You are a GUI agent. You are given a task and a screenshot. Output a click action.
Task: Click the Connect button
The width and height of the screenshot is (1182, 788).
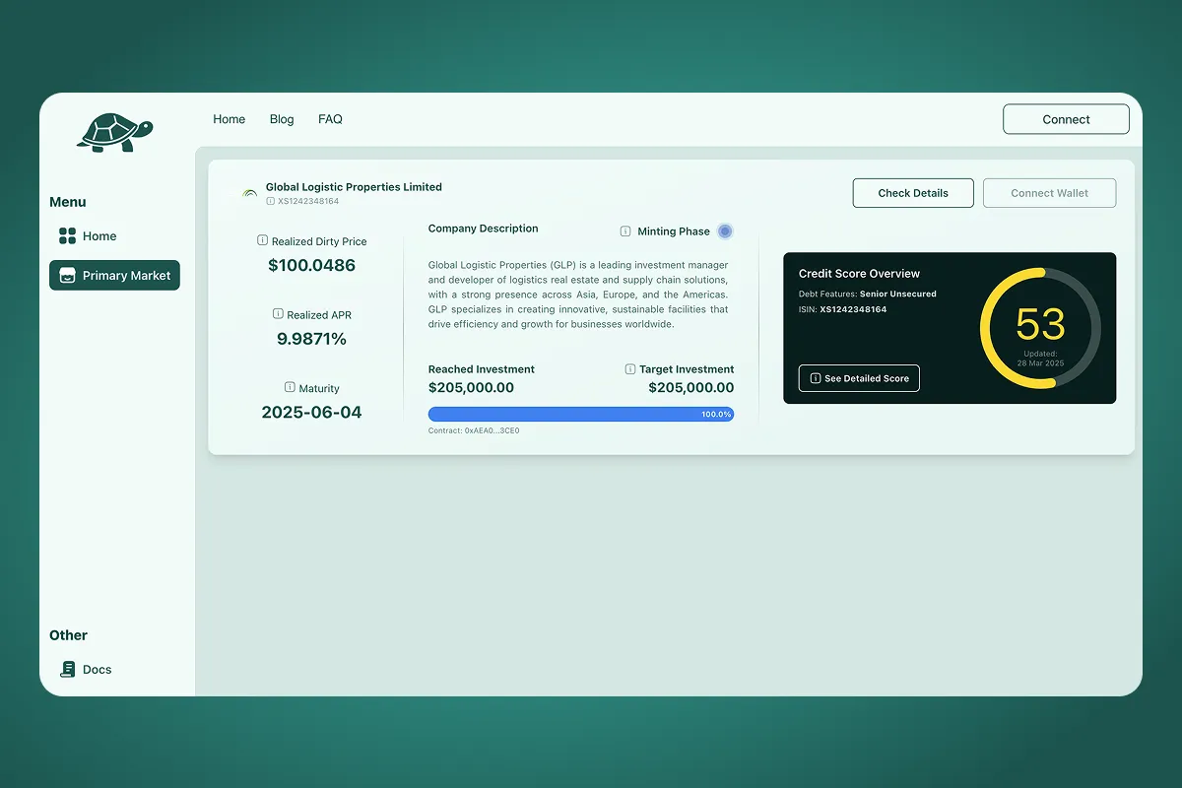pos(1066,119)
